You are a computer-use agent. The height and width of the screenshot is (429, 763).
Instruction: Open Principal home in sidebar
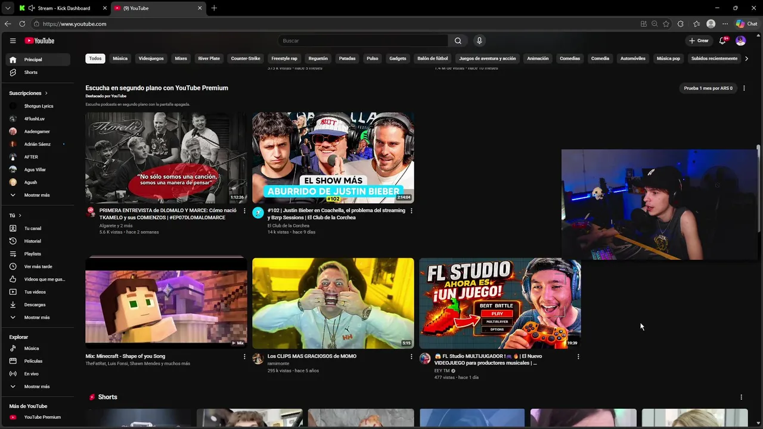point(38,60)
